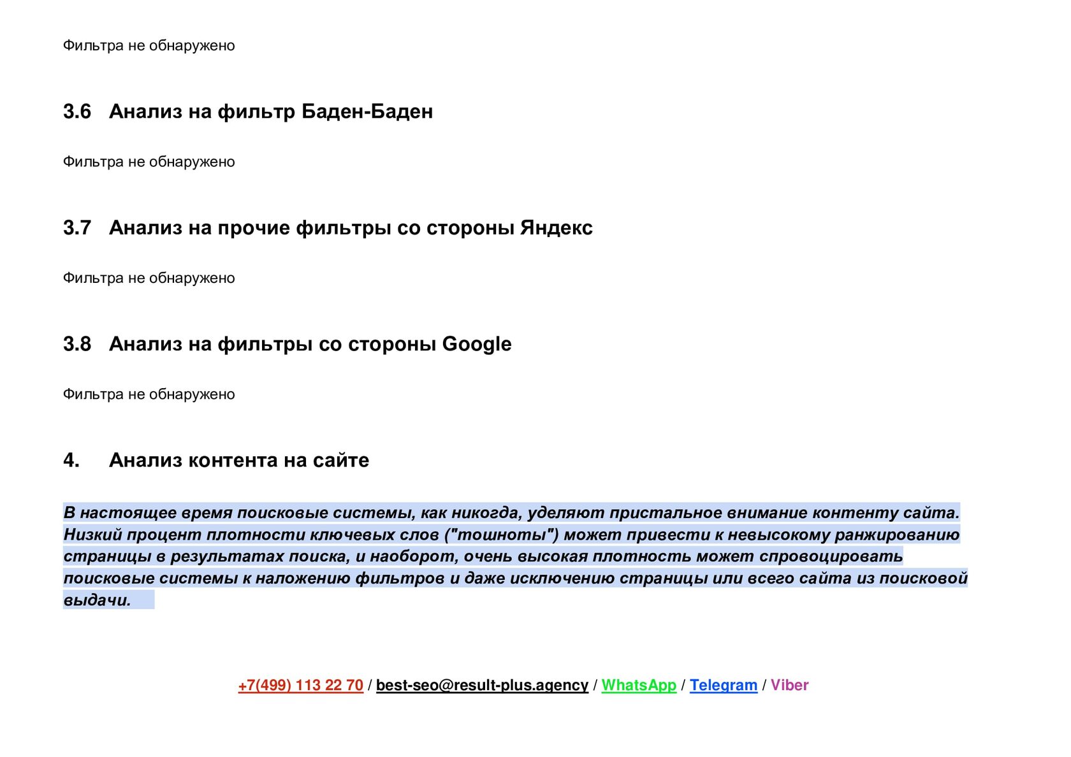Click heading 4. Анализ контента на сайте
Viewport: 1071px width, 757px height.
[x=216, y=460]
